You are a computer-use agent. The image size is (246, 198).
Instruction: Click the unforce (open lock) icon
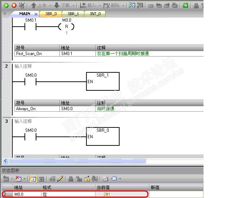pos(79,179)
